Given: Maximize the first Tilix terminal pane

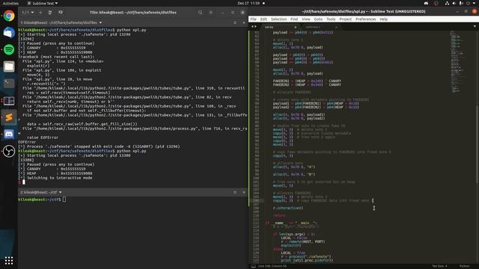Looking at the screenshot, I should [235, 22].
